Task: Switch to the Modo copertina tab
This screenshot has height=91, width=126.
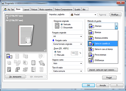Action: pos(46,10)
